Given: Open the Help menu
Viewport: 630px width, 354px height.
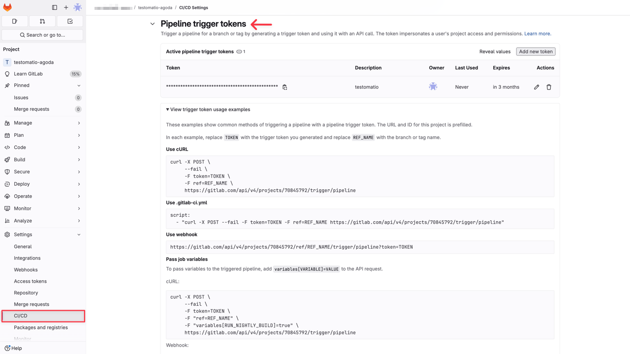Looking at the screenshot, I should (x=13, y=348).
